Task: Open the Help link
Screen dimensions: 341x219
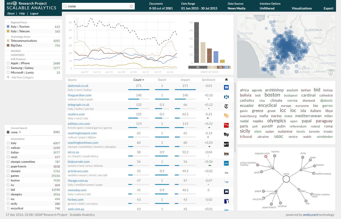Action: coord(22,13)
